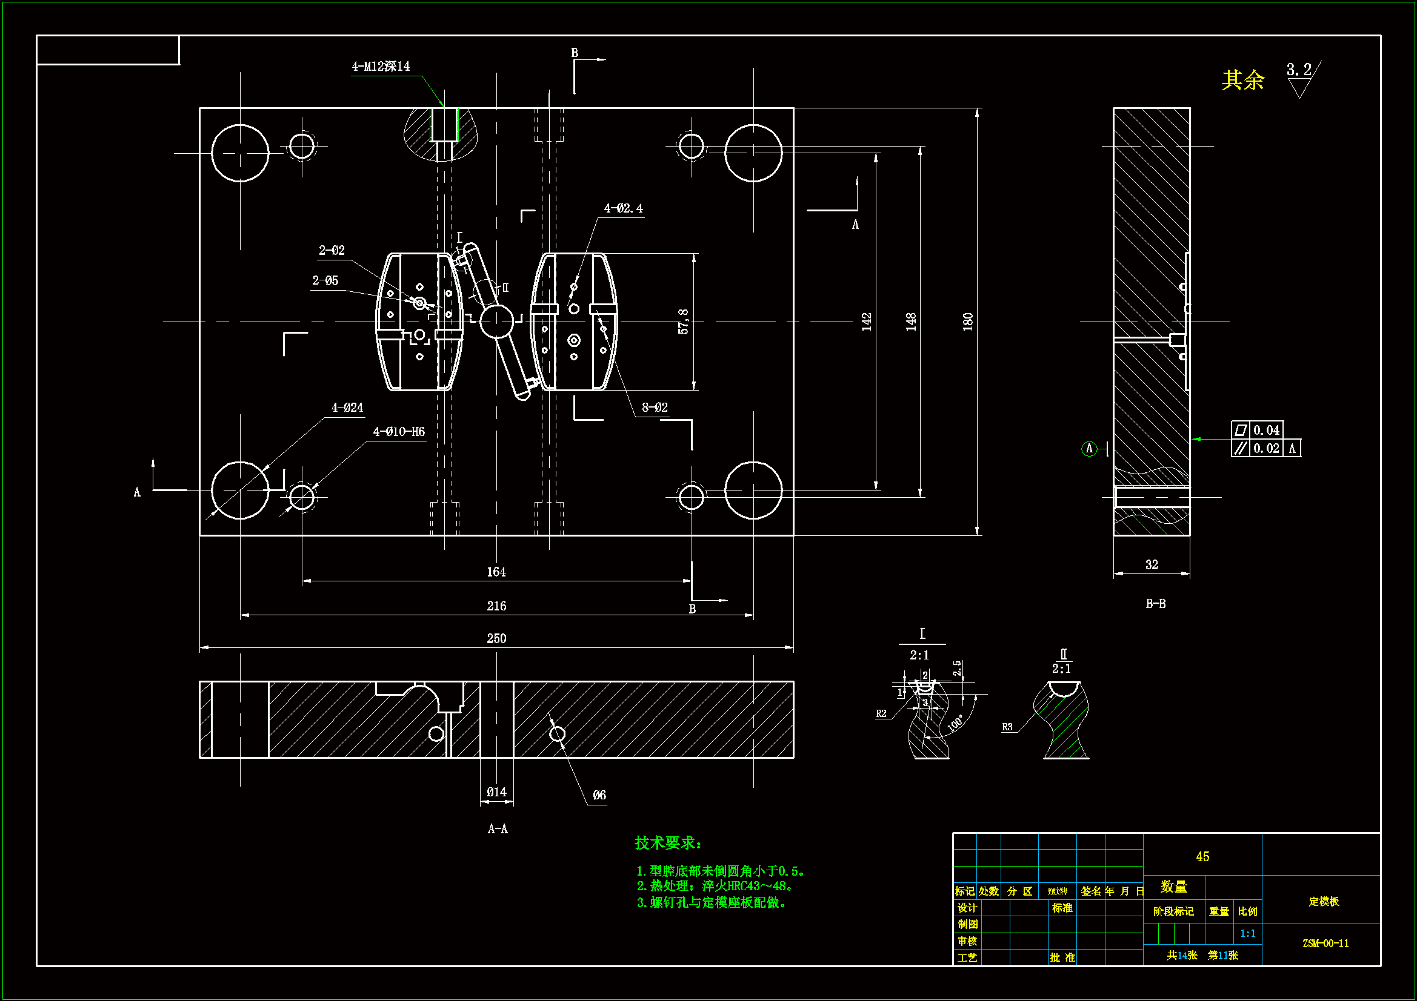
Task: Select the 250 overall width dimension text
Action: point(496,639)
